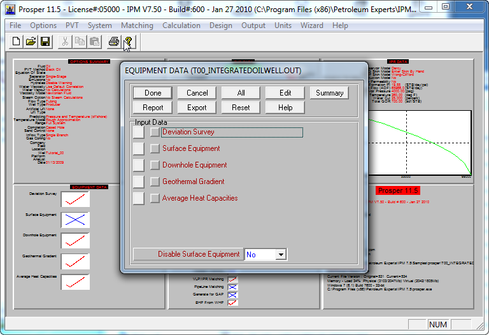Image resolution: width=489 pixels, height=335 pixels.
Task: Open the Options menu
Action: [x=43, y=25]
